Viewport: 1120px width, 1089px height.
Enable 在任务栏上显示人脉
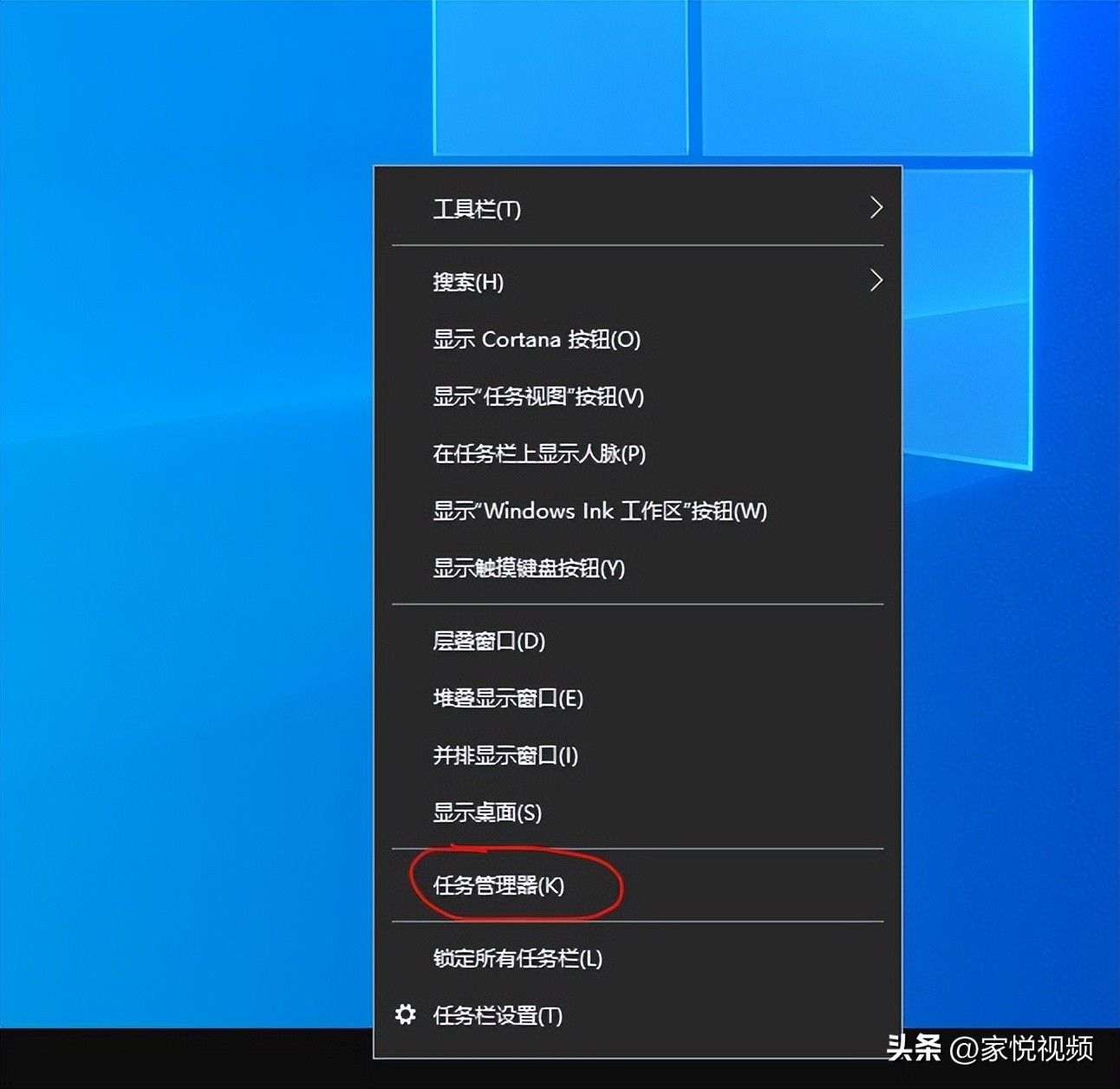pyautogui.click(x=539, y=453)
